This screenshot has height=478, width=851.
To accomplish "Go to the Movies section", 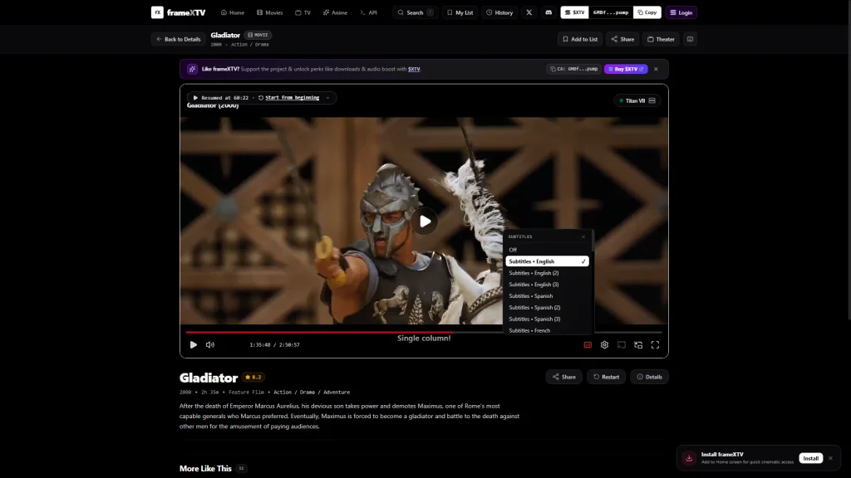I will 270,12.
